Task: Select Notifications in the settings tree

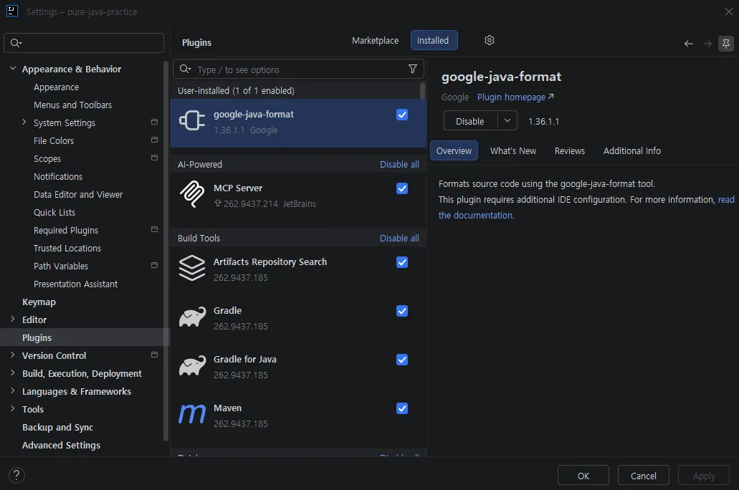Action: tap(58, 177)
